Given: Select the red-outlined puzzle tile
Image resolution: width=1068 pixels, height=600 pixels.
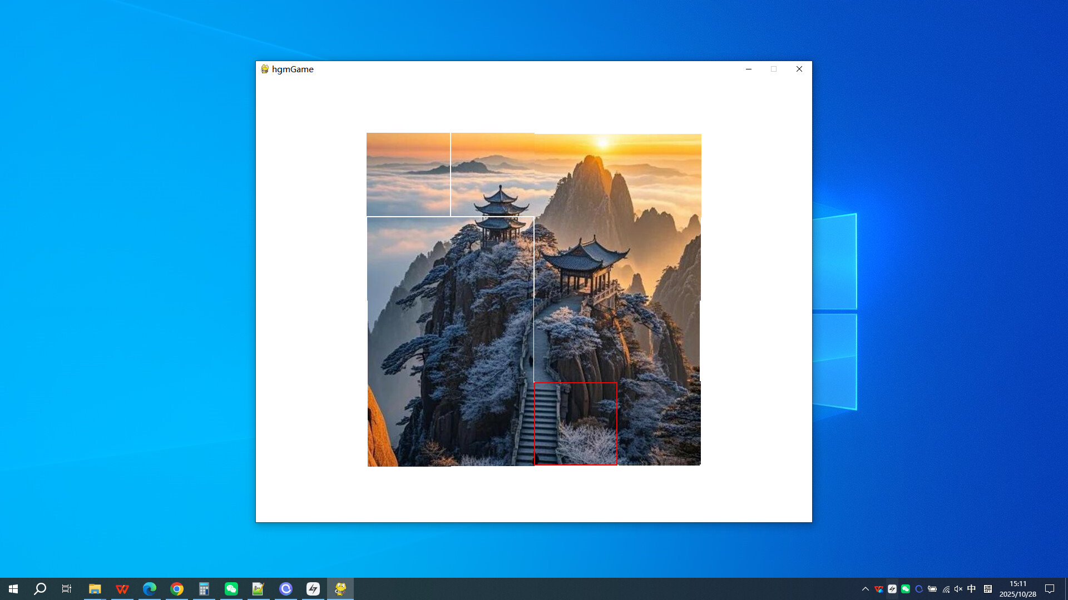Looking at the screenshot, I should (576, 423).
